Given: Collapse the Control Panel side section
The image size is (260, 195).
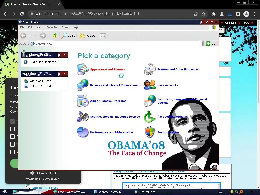Looking at the screenshot, I should 65,55.
